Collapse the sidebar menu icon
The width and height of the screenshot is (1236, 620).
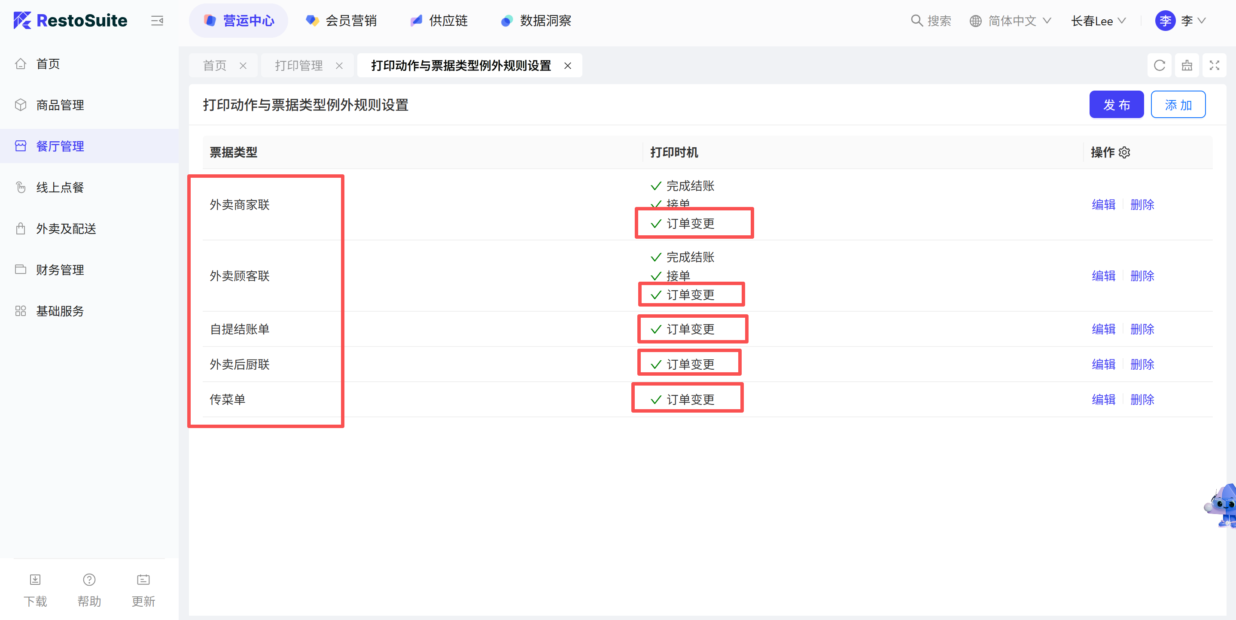(x=157, y=21)
